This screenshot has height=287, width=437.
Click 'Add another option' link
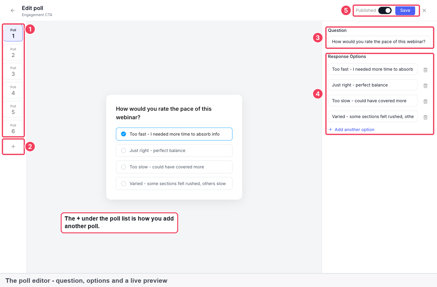pyautogui.click(x=351, y=130)
